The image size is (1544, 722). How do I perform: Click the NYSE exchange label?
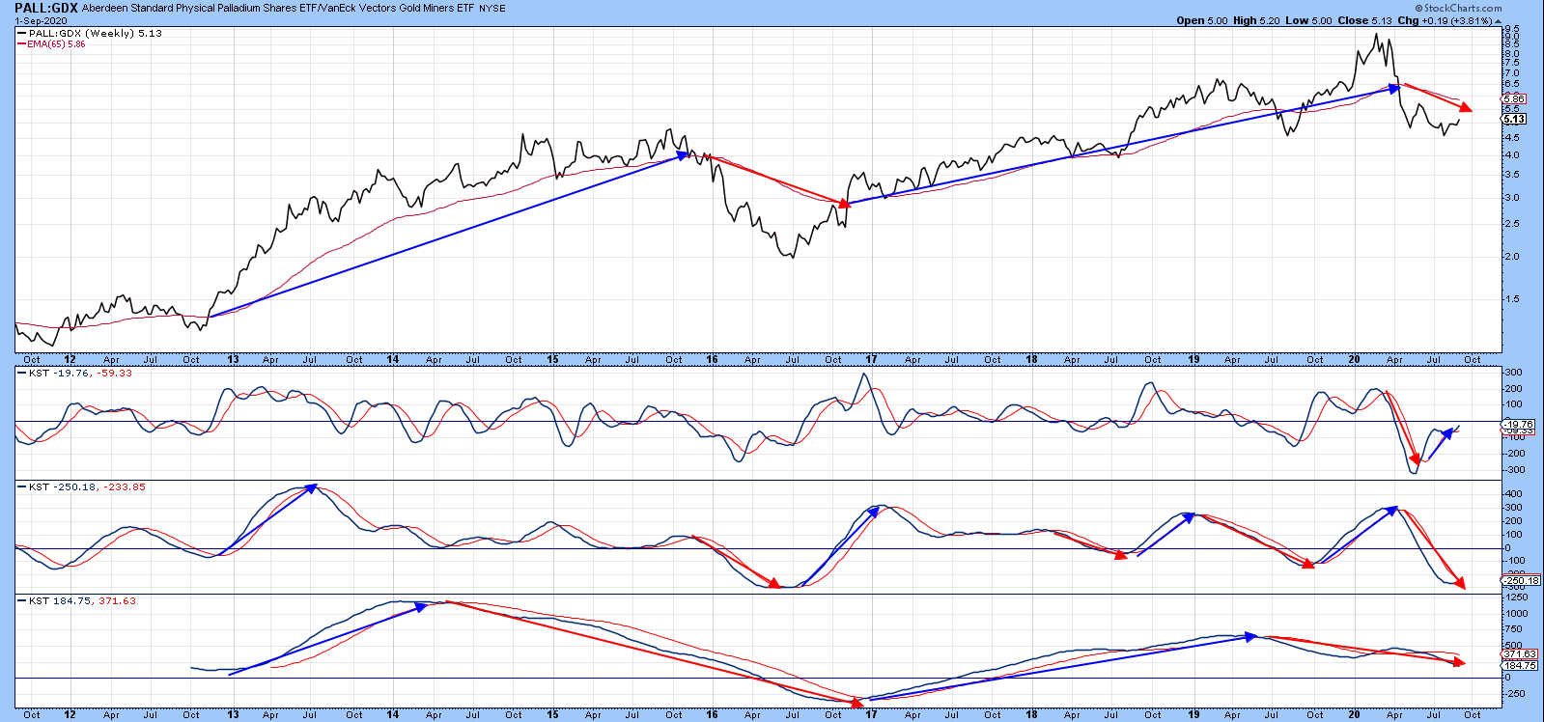click(x=491, y=8)
